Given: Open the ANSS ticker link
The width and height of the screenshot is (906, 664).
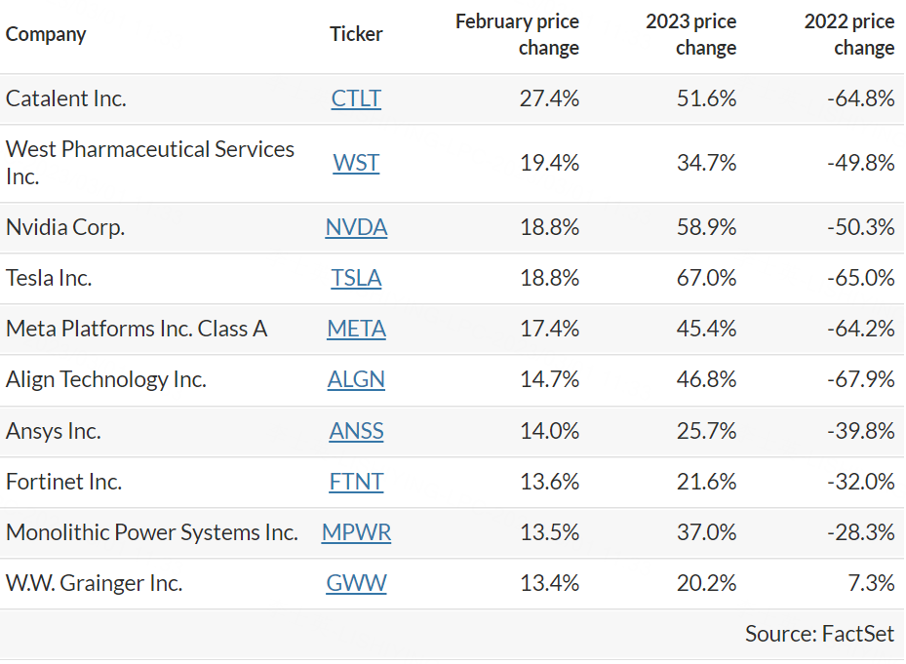Looking at the screenshot, I should tap(356, 431).
